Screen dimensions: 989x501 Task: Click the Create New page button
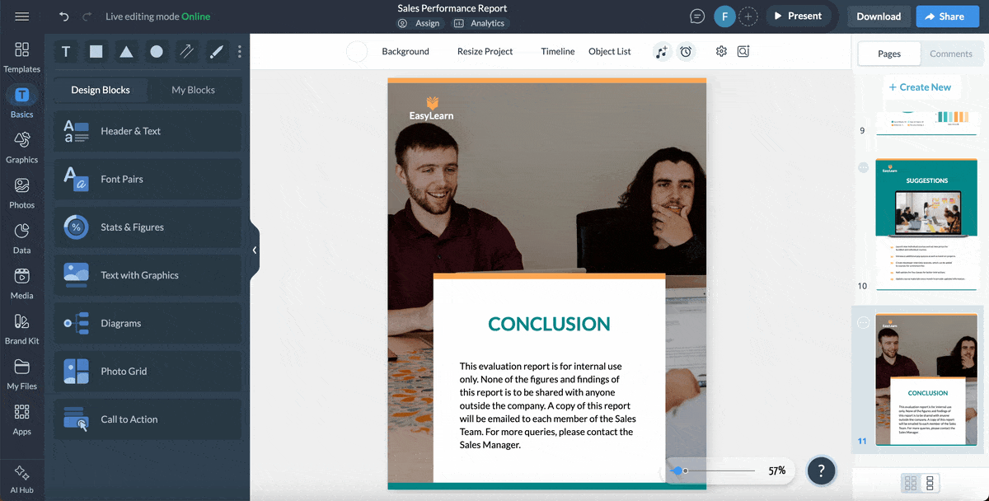click(x=921, y=87)
